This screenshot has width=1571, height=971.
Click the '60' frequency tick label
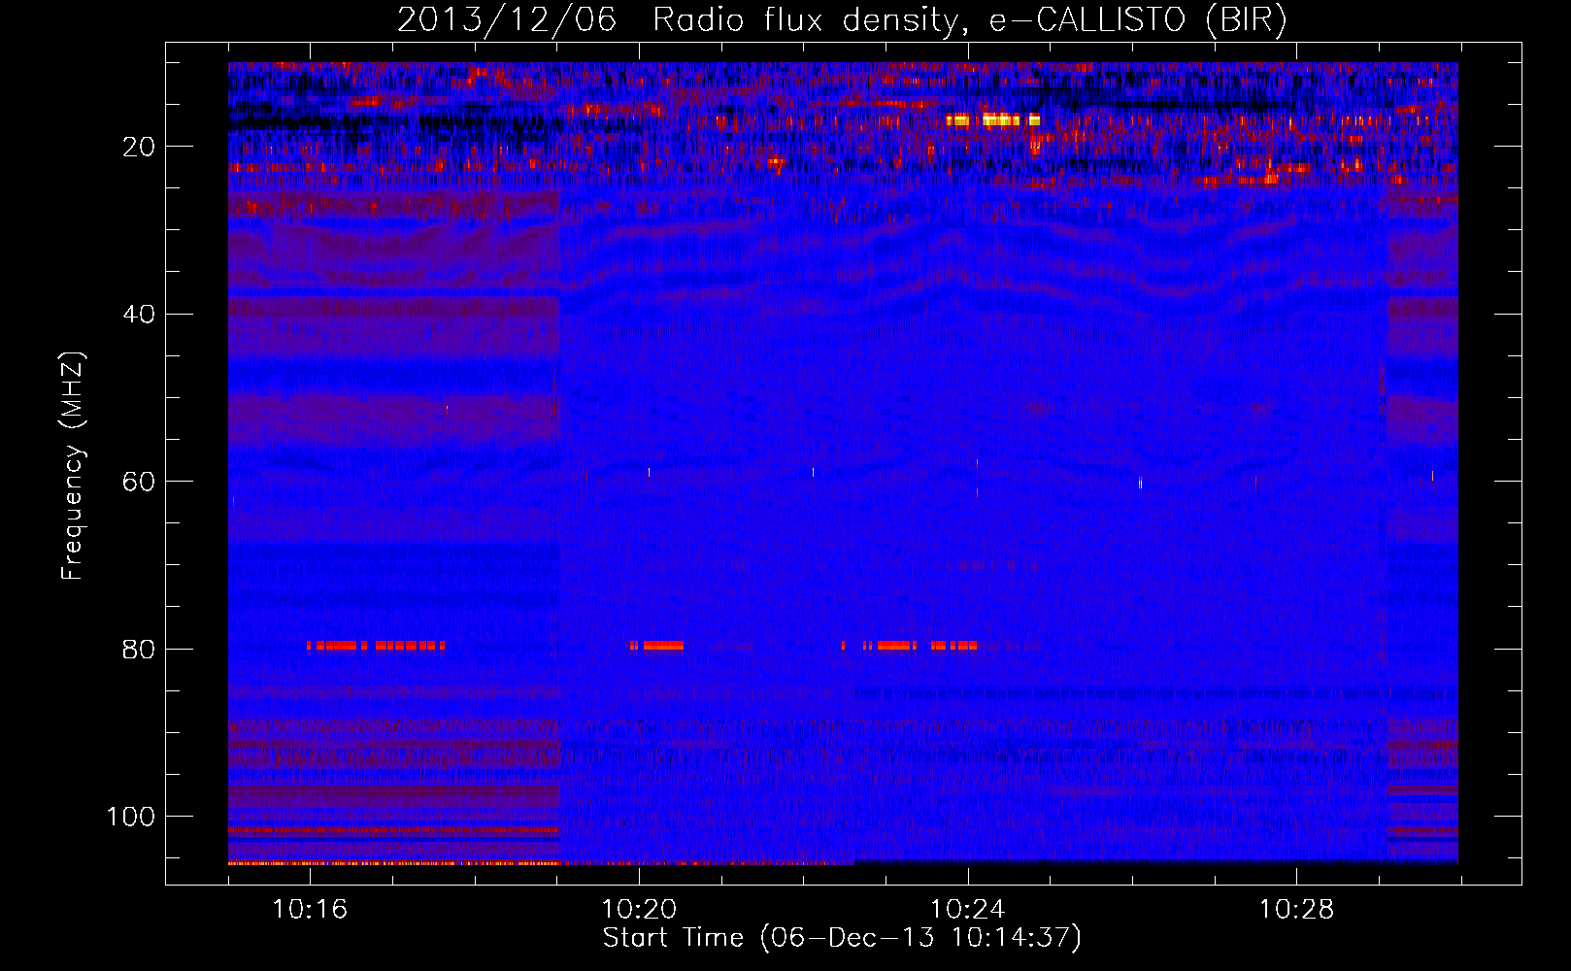click(139, 482)
